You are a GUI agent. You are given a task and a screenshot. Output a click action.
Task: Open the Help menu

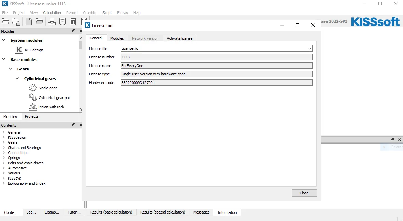(137, 13)
